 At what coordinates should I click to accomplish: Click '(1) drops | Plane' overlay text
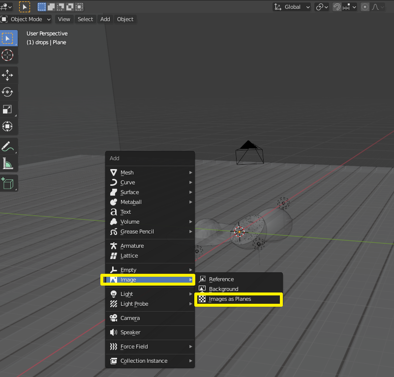(x=46, y=42)
